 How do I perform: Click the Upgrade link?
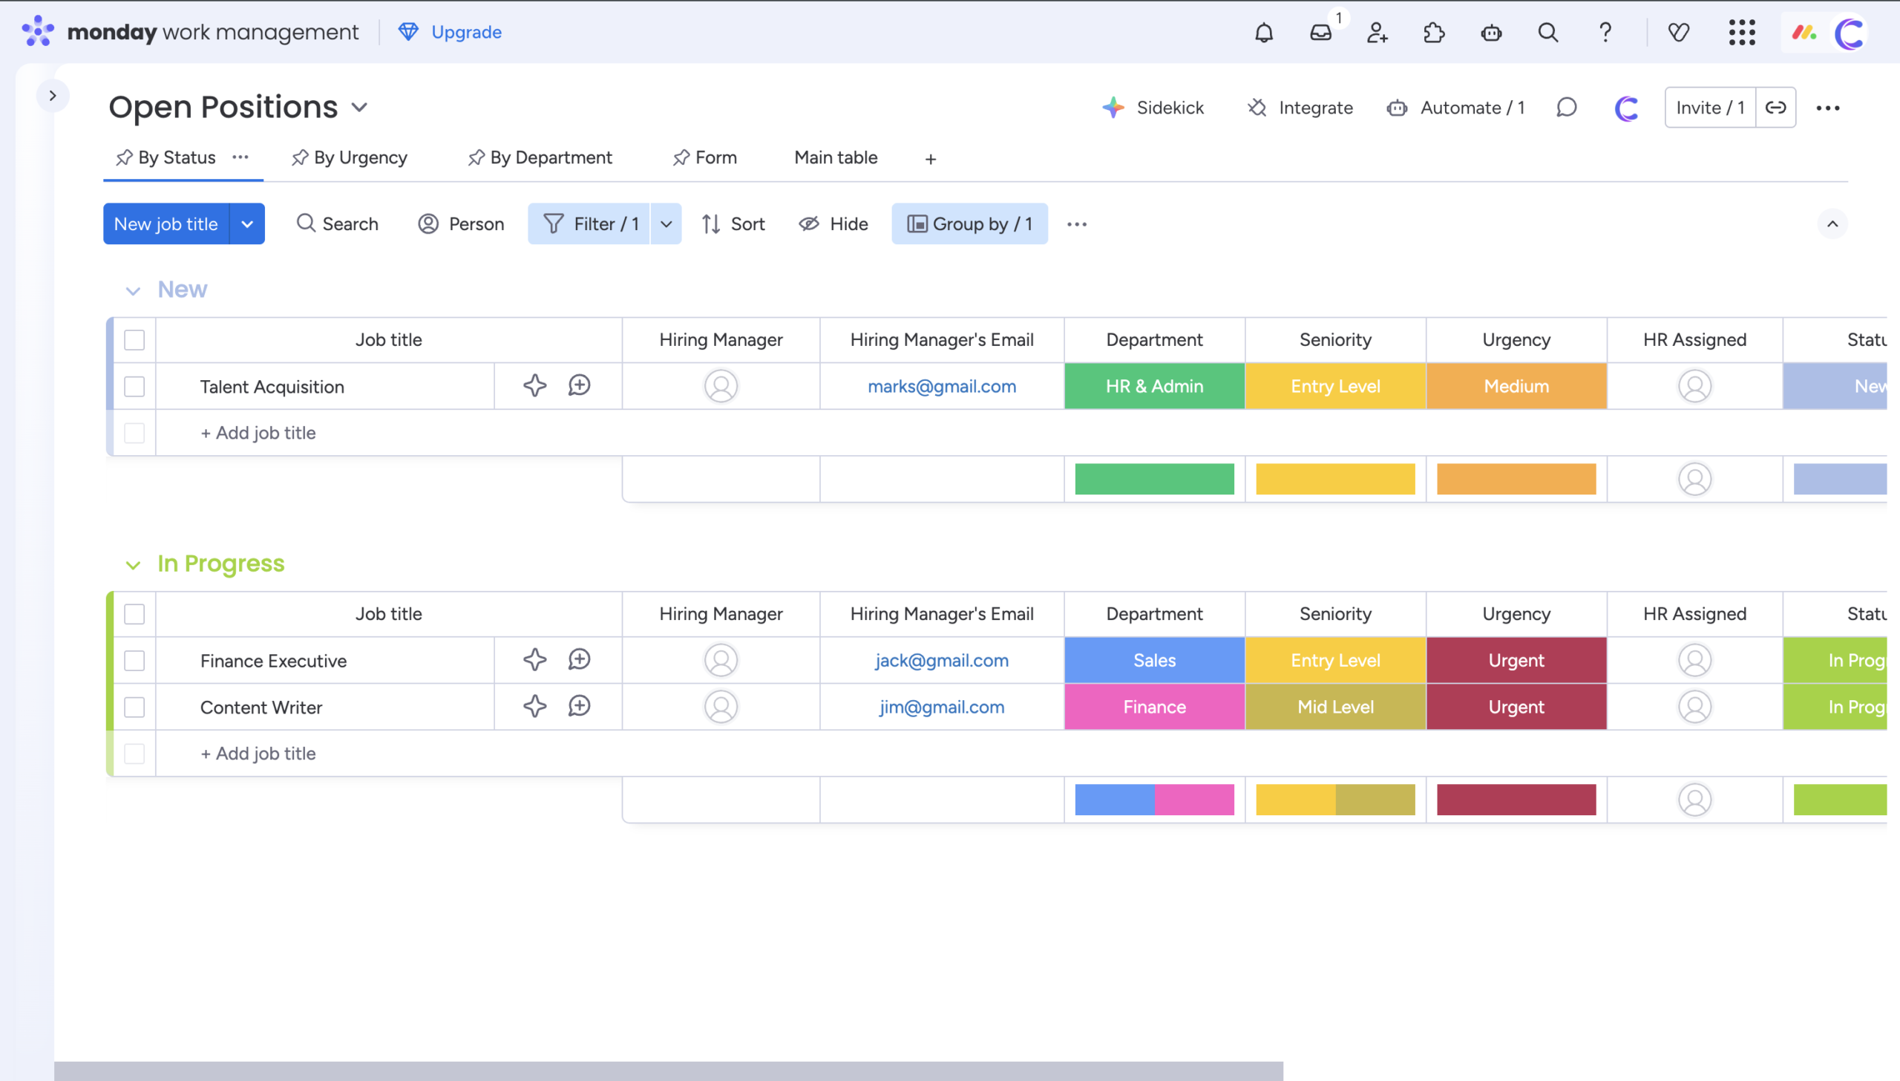[x=465, y=32]
